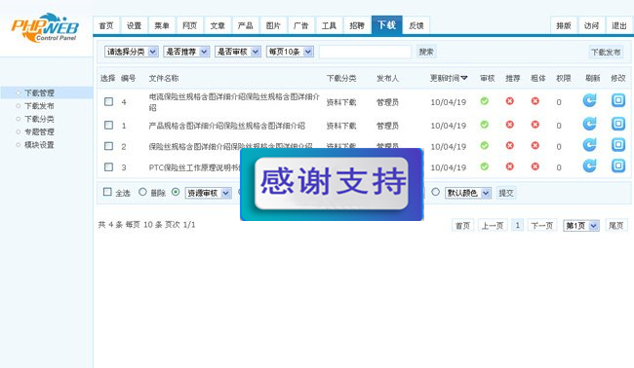Switch to the 反馈 tab
The height and width of the screenshot is (368, 634).
[416, 25]
